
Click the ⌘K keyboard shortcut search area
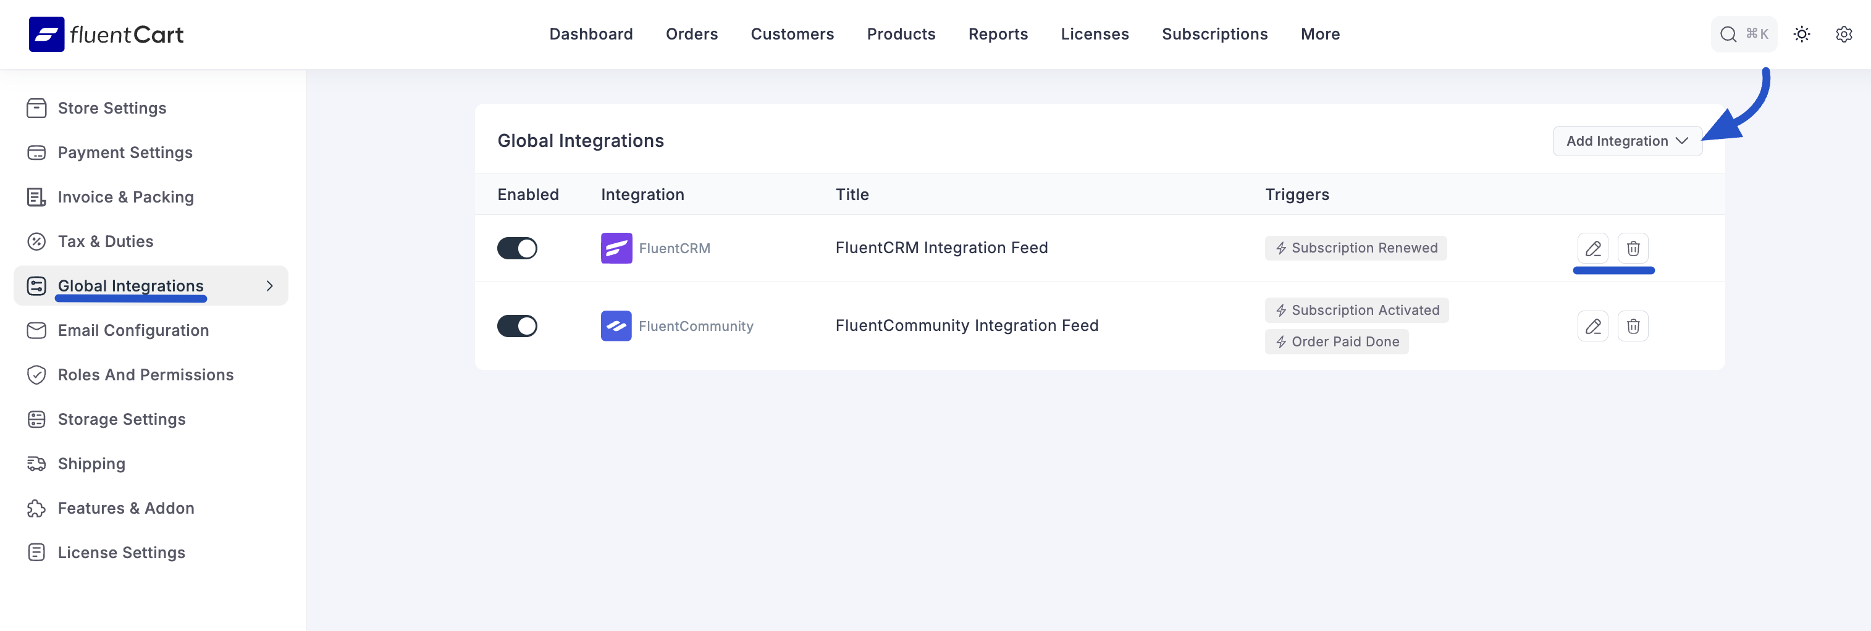tap(1759, 34)
